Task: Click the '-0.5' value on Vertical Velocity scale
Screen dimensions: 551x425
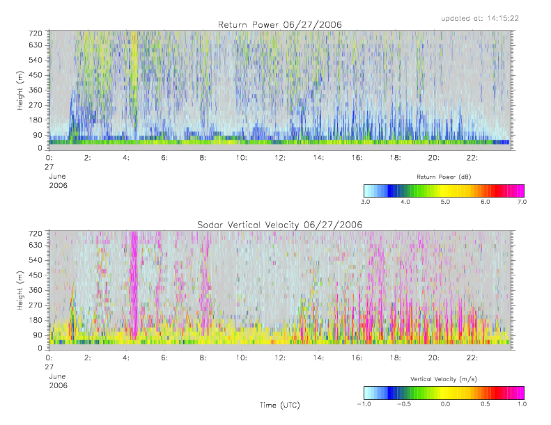Action: click(x=404, y=404)
